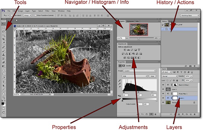Open the Normal blend mode dropdown

click(169, 76)
